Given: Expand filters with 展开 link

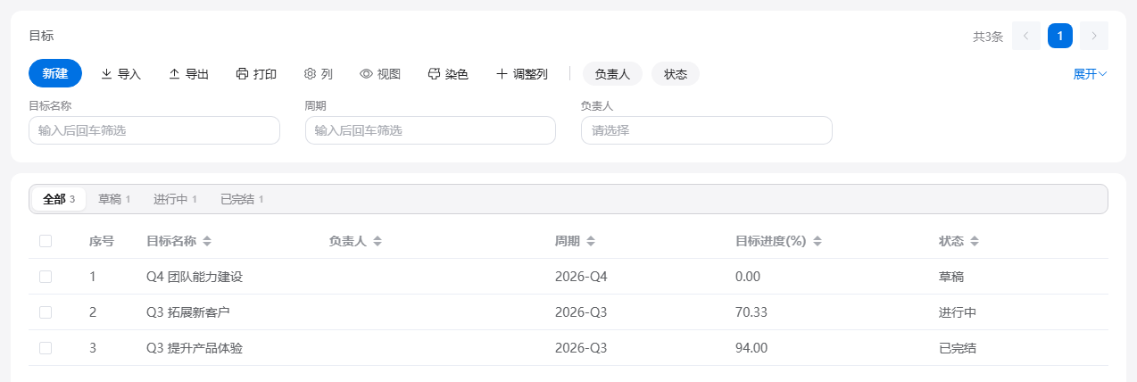Looking at the screenshot, I should (1090, 74).
